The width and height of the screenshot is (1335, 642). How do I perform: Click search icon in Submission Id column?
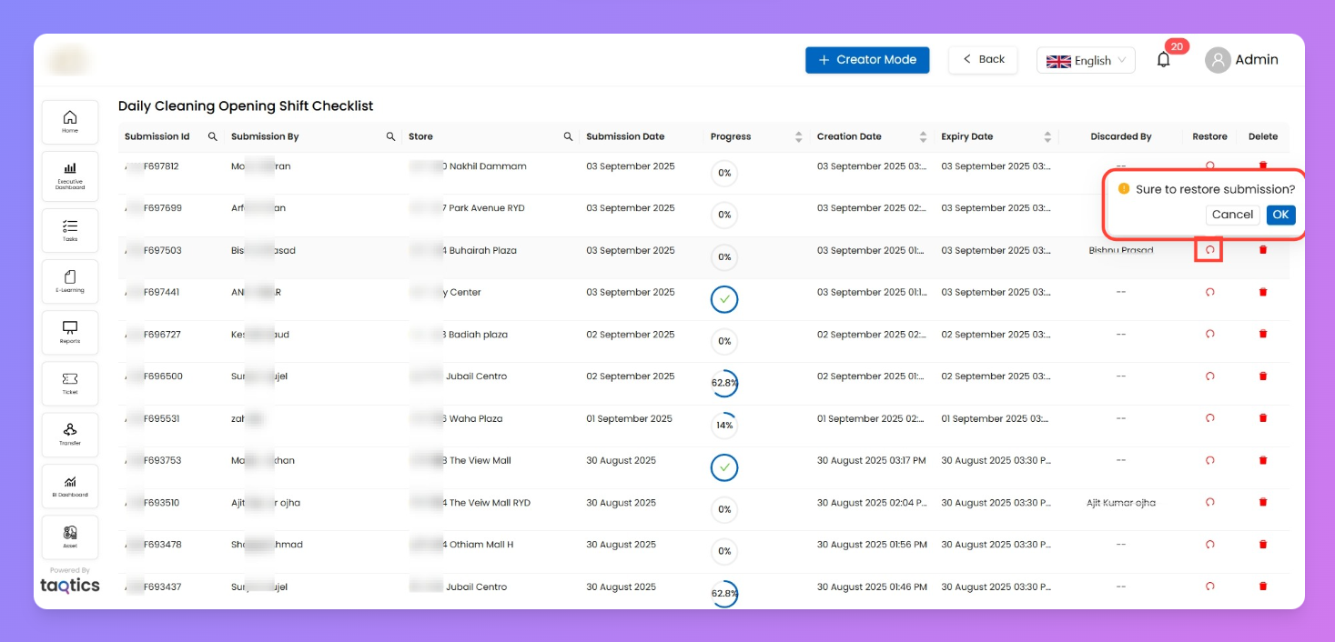pos(213,136)
